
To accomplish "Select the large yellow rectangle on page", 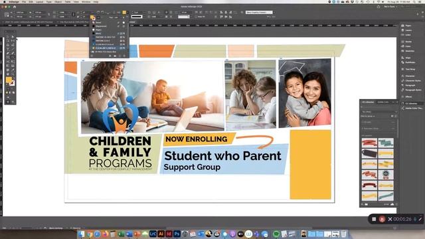I will click(310, 165).
